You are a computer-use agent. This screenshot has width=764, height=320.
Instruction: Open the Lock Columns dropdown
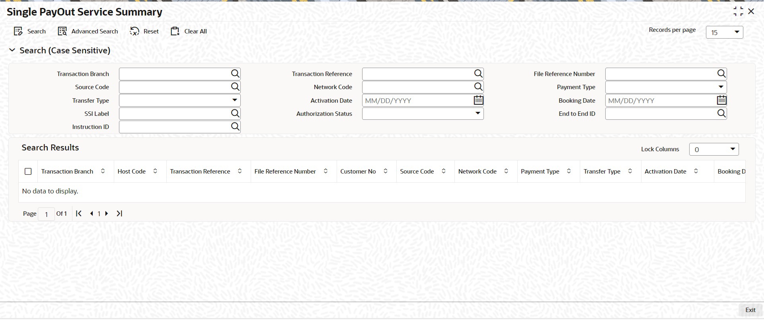pos(714,149)
